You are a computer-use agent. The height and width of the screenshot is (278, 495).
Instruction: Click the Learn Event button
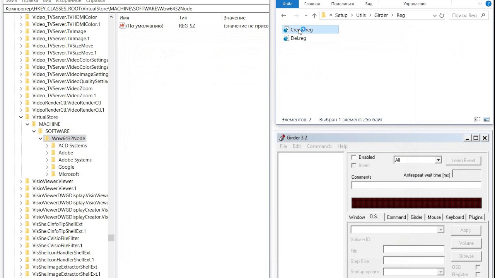[463, 160]
